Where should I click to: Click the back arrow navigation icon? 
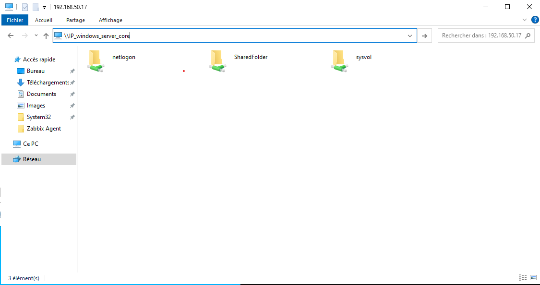11,36
